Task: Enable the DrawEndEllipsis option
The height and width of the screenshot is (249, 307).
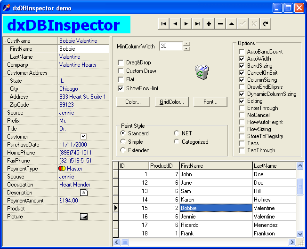Action: (242, 87)
